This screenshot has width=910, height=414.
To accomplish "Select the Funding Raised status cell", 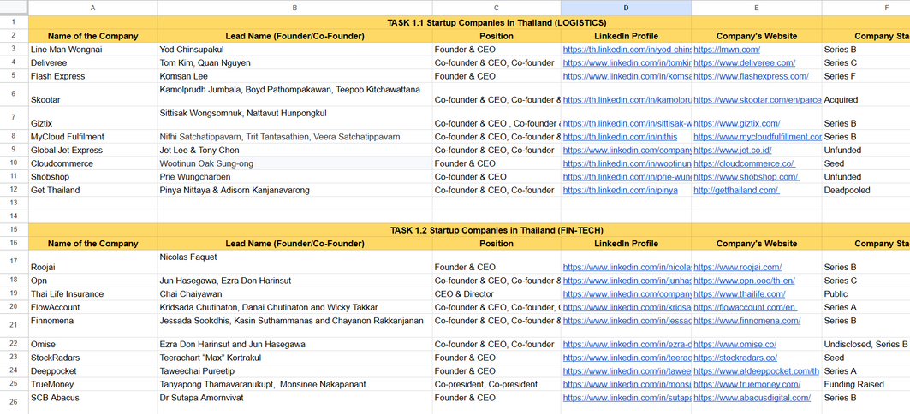I will [865, 384].
